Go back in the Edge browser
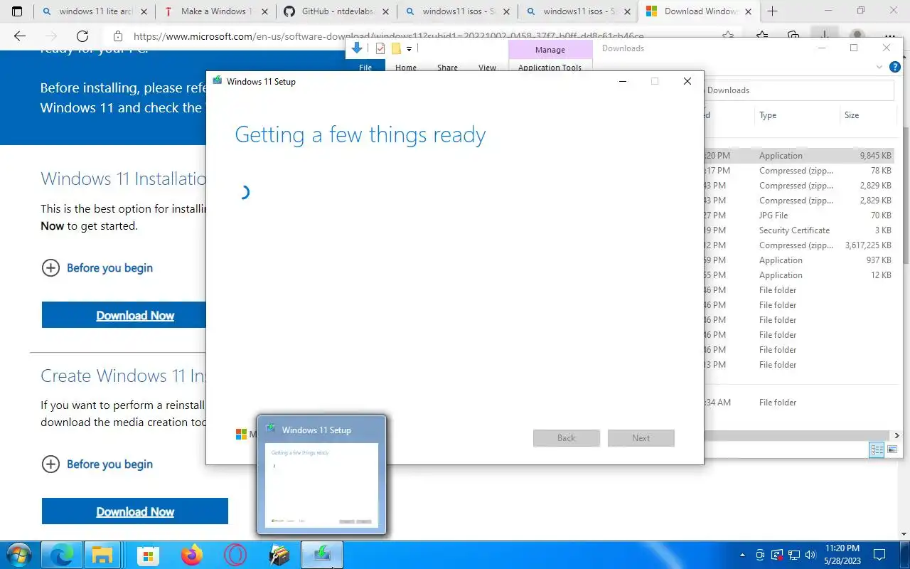 point(20,37)
